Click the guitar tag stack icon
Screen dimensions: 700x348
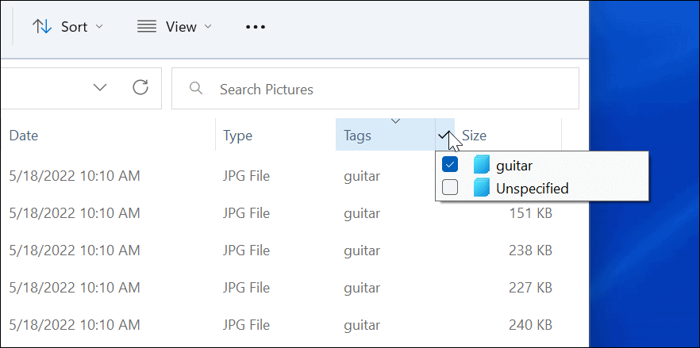[x=481, y=166]
